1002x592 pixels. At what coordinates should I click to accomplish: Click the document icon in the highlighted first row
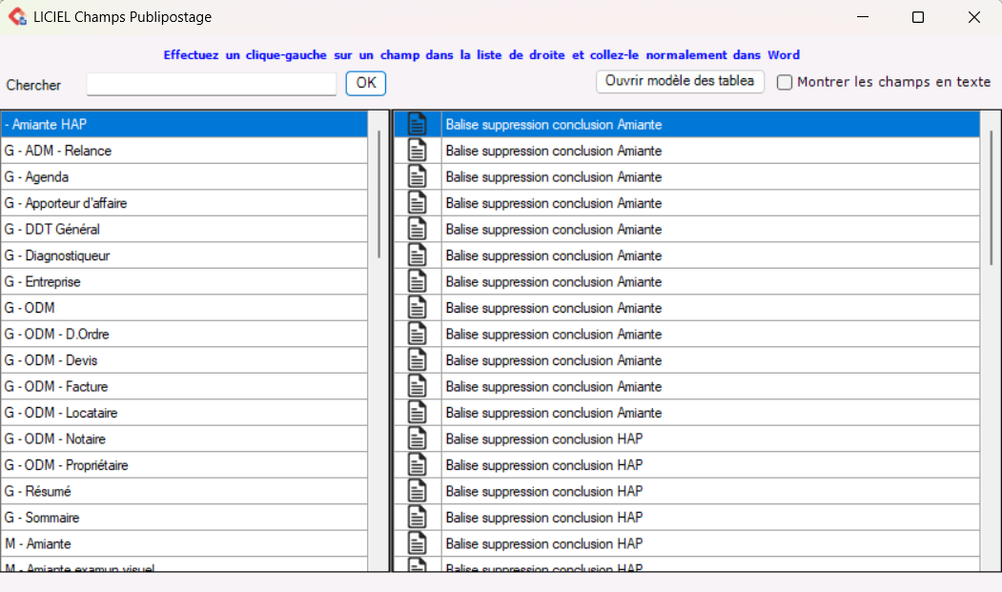coord(417,125)
